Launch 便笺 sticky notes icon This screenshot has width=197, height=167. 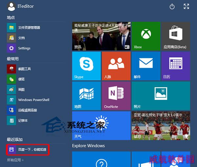pyautogui.click(x=11, y=79)
